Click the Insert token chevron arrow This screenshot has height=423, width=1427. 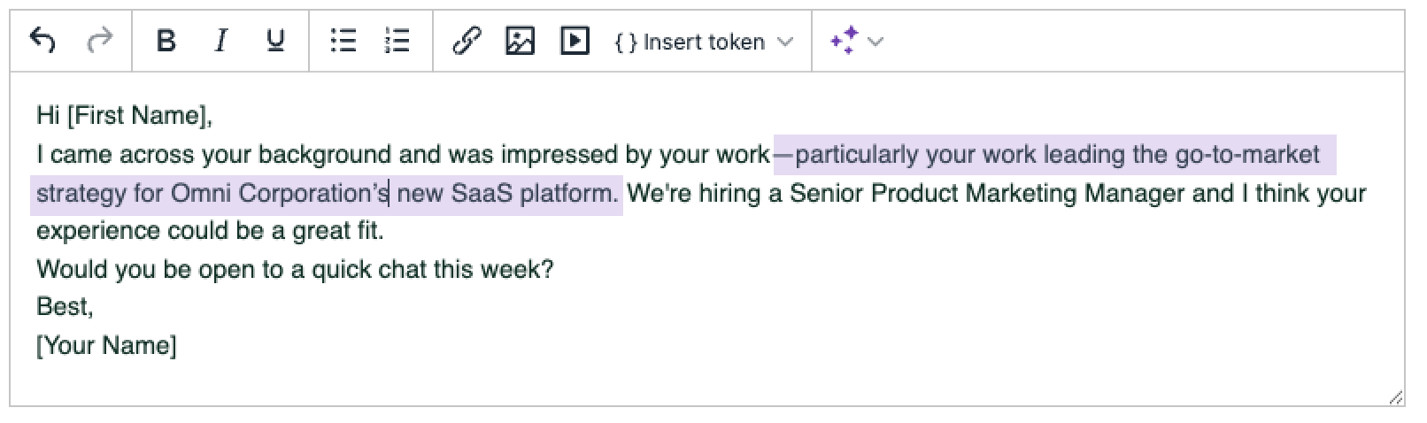pyautogui.click(x=785, y=42)
